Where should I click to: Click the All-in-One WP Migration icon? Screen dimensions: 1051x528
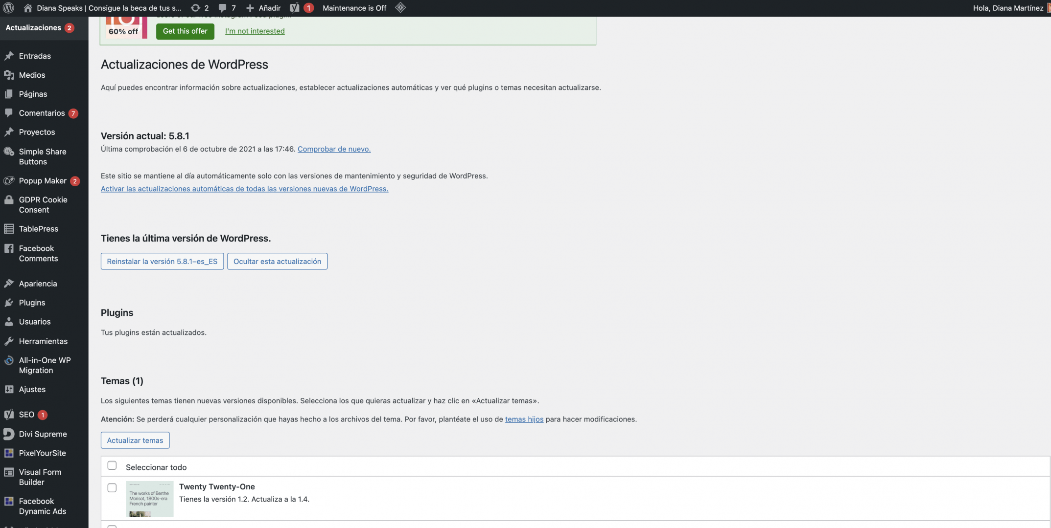coord(9,360)
